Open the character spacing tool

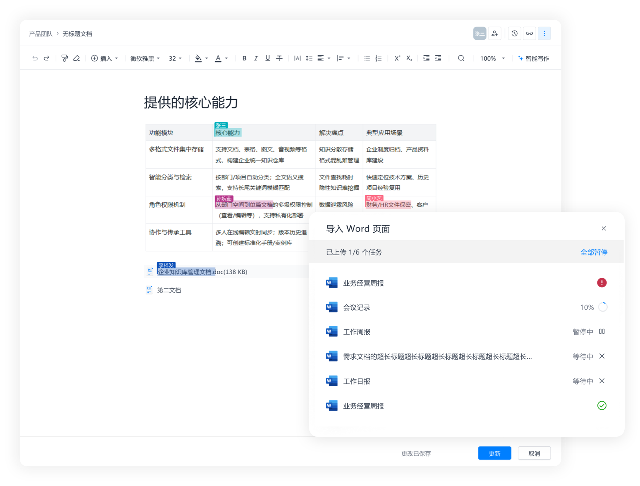click(297, 58)
